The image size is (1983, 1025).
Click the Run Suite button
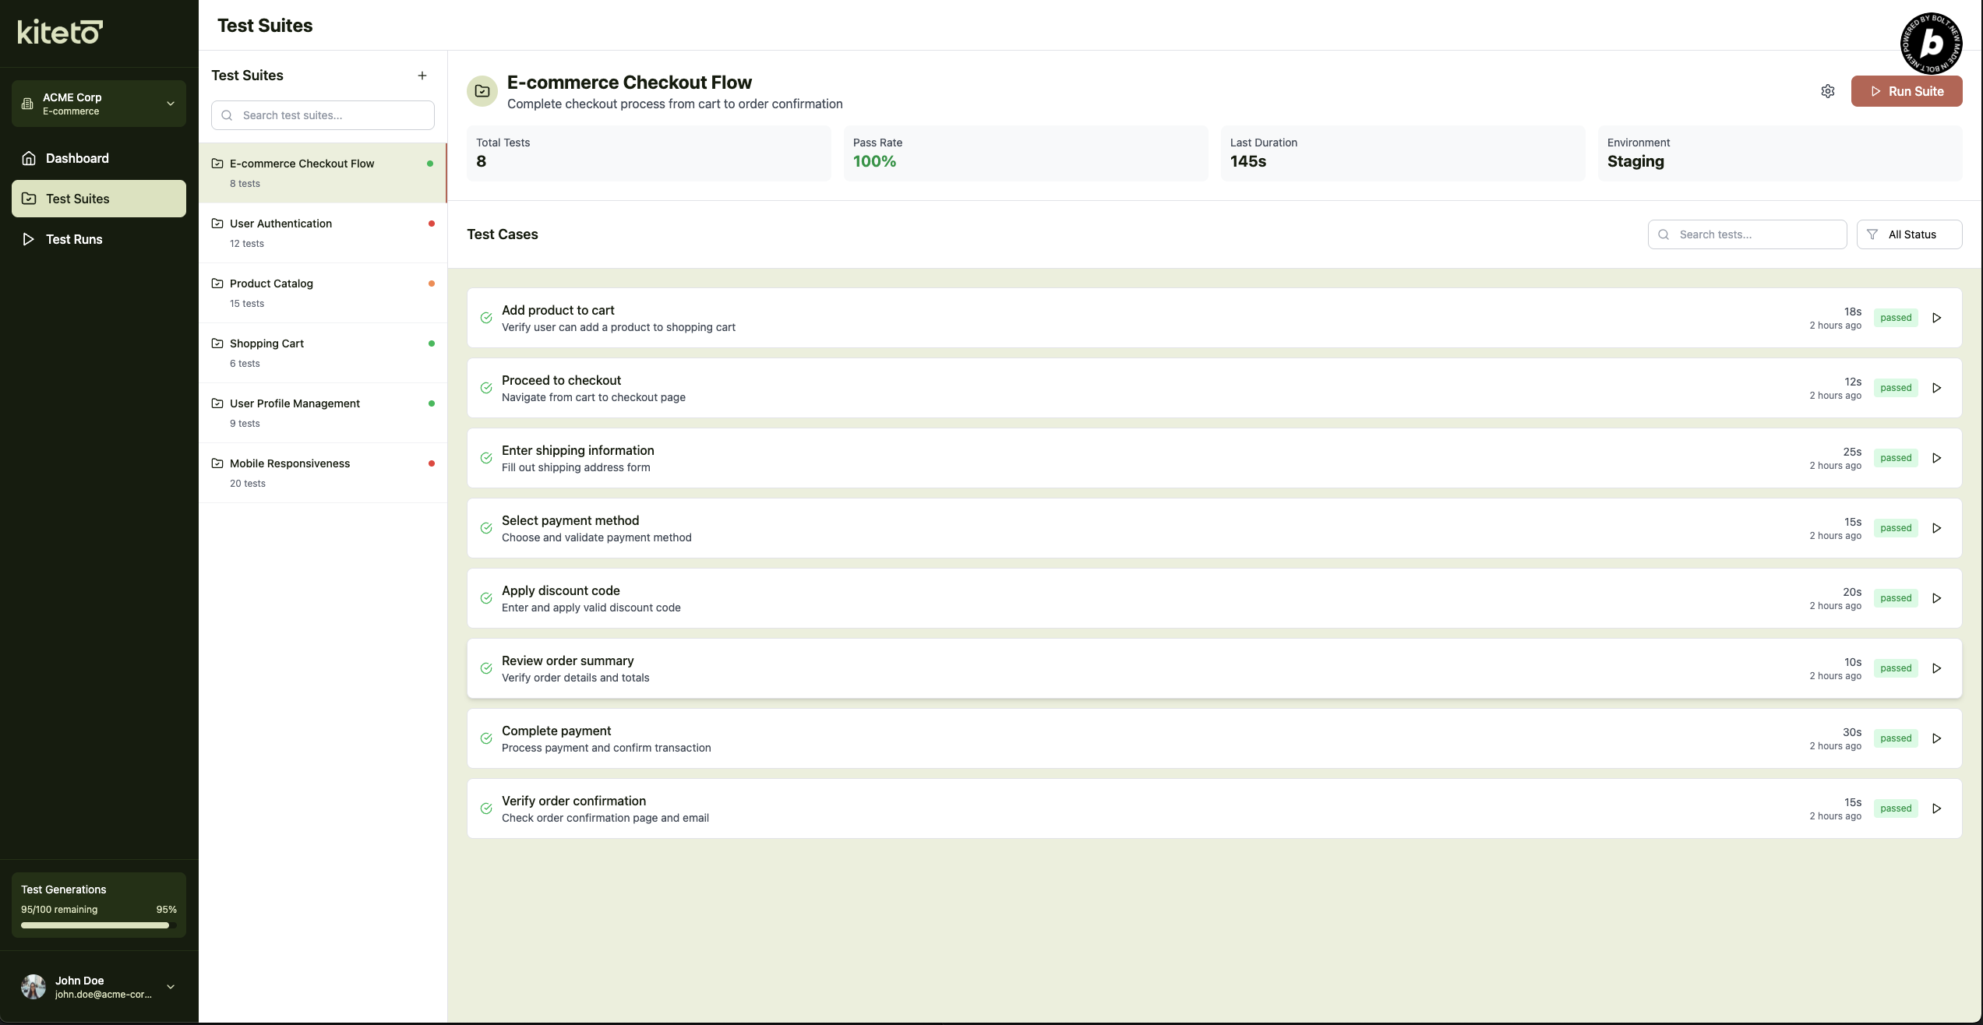click(1906, 91)
